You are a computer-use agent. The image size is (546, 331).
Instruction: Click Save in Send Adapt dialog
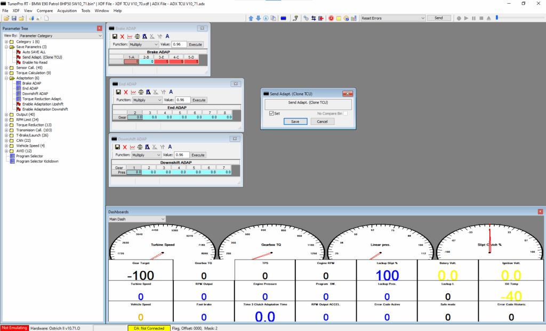pyautogui.click(x=295, y=122)
